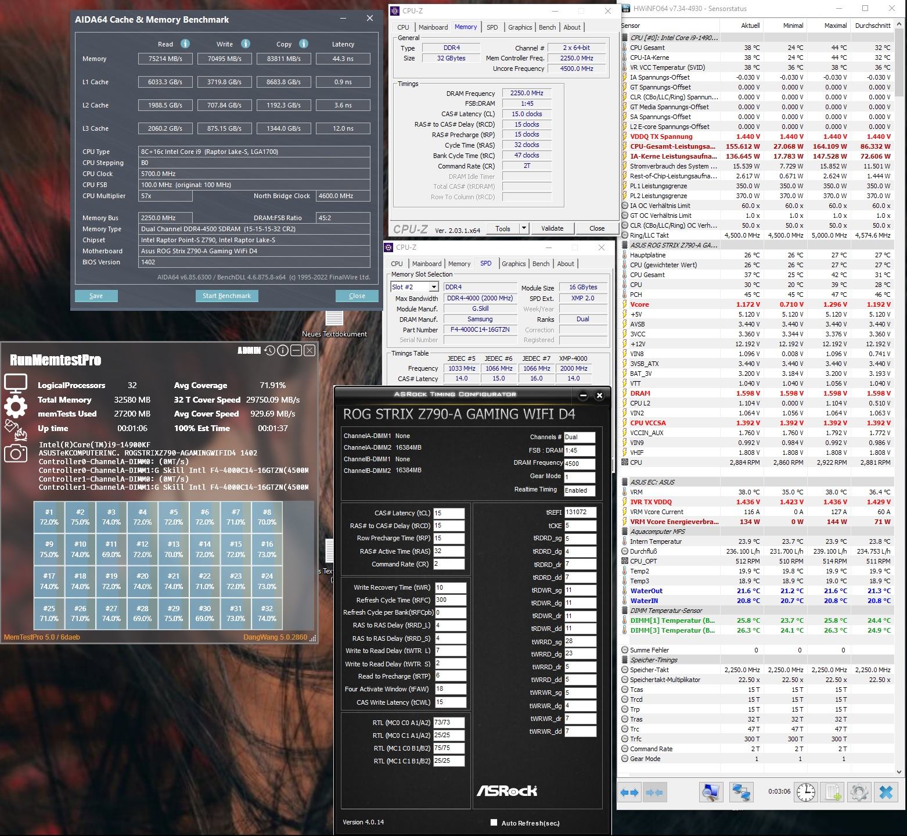Take screenshot with RunMemtestPro camera icon

(x=16, y=453)
